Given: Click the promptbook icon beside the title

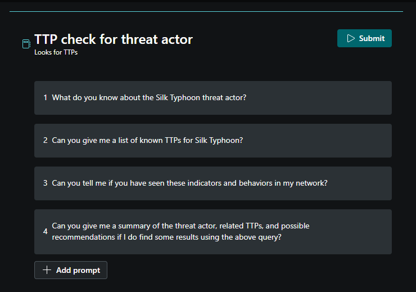Looking at the screenshot, I should point(26,43).
